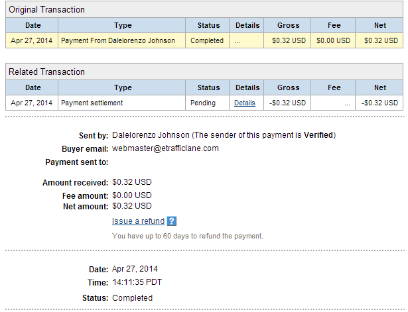Viewport: 408px width, 312px height.
Task: Click the Original Transaction Gross column header
Action: point(287,25)
